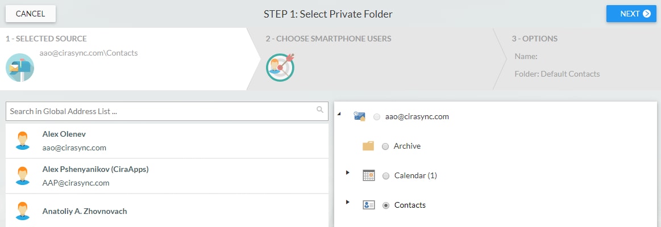Click the target user icon in step 2
The width and height of the screenshot is (661, 227).
pyautogui.click(x=280, y=67)
